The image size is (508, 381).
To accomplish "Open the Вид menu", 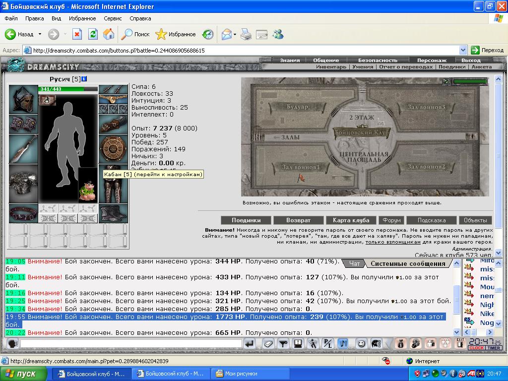I will point(56,18).
